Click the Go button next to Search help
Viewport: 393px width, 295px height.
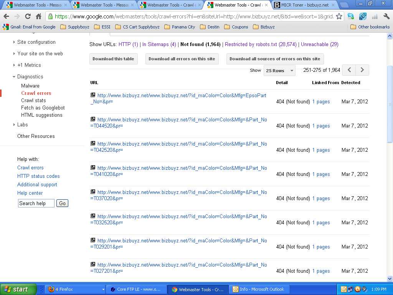pos(62,203)
